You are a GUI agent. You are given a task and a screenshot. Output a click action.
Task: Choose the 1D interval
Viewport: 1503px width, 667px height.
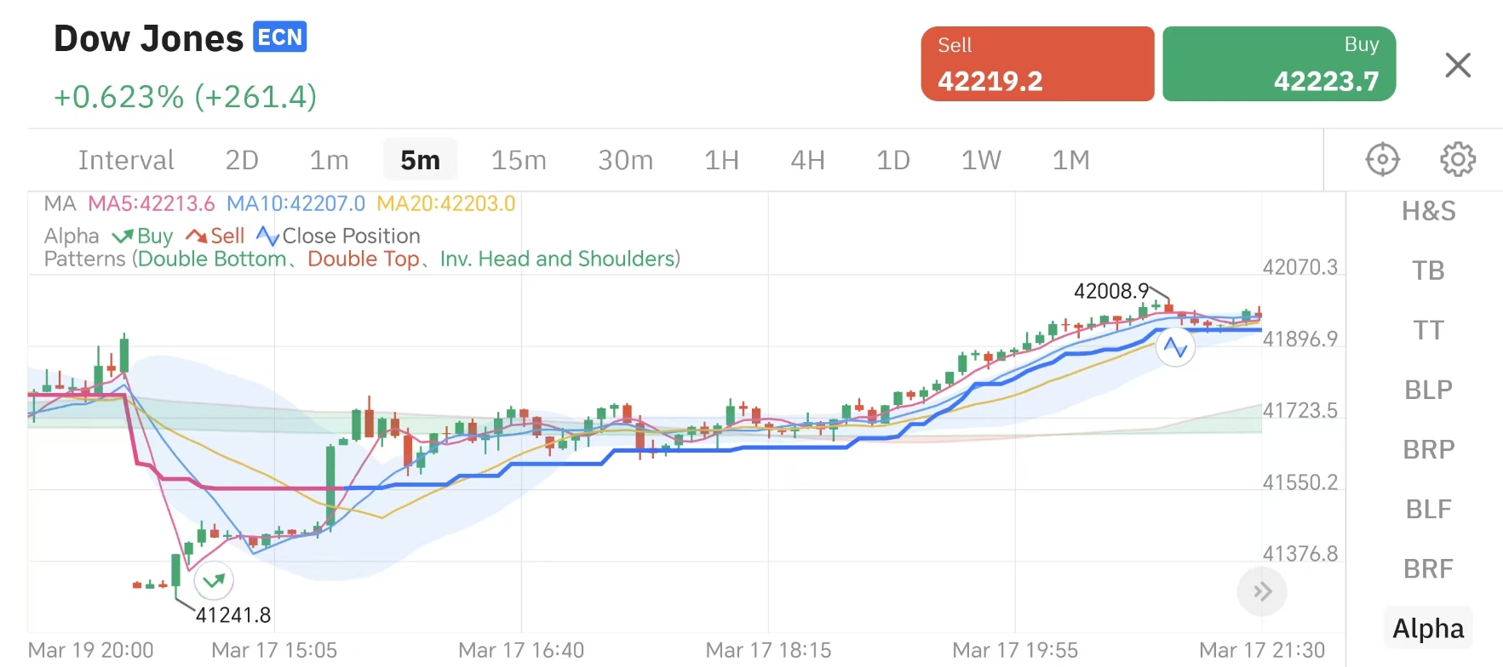point(892,160)
